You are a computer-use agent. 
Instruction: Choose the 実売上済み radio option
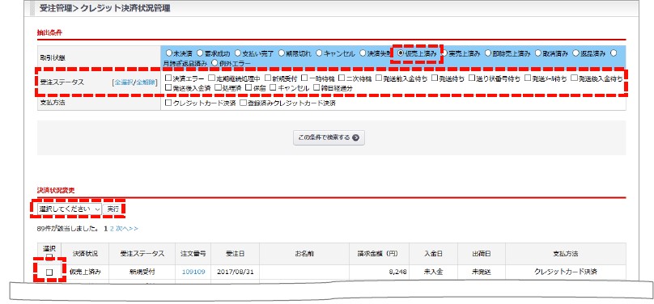click(444, 53)
